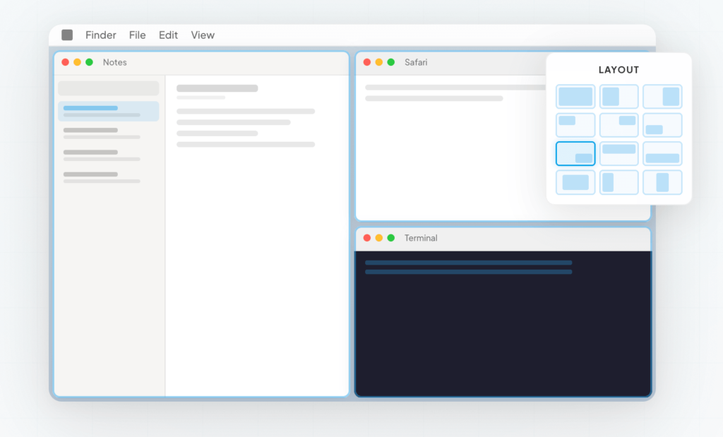The image size is (723, 437).
Task: Open the Finder menu
Action: (x=101, y=35)
